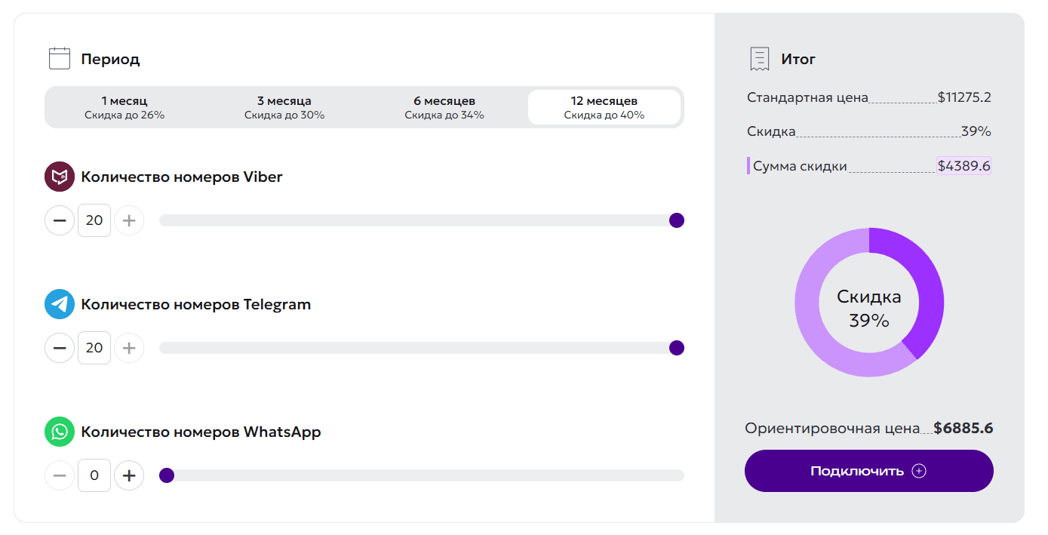Click the Стандартная цена label
1048x535 pixels.
pyautogui.click(x=807, y=97)
